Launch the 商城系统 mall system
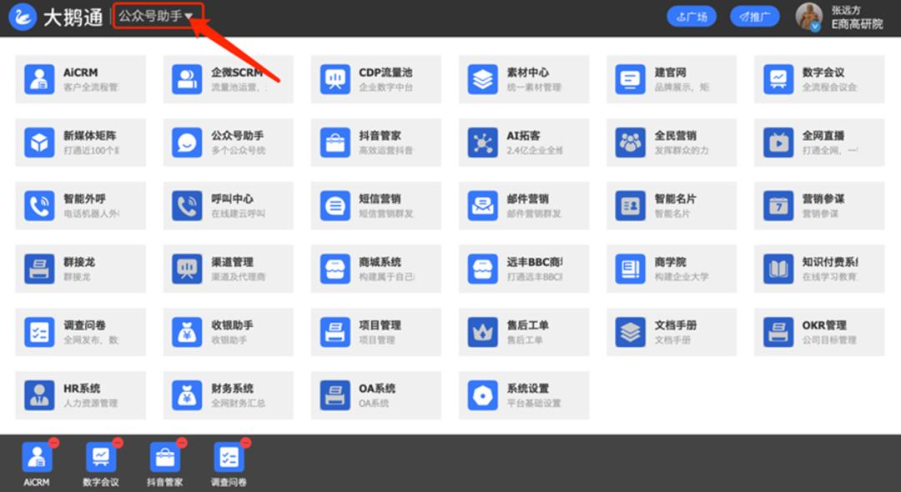Screen dimensions: 901x492 click(x=375, y=269)
